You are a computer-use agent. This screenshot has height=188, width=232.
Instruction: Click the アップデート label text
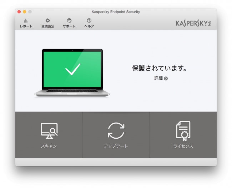coord(116,146)
